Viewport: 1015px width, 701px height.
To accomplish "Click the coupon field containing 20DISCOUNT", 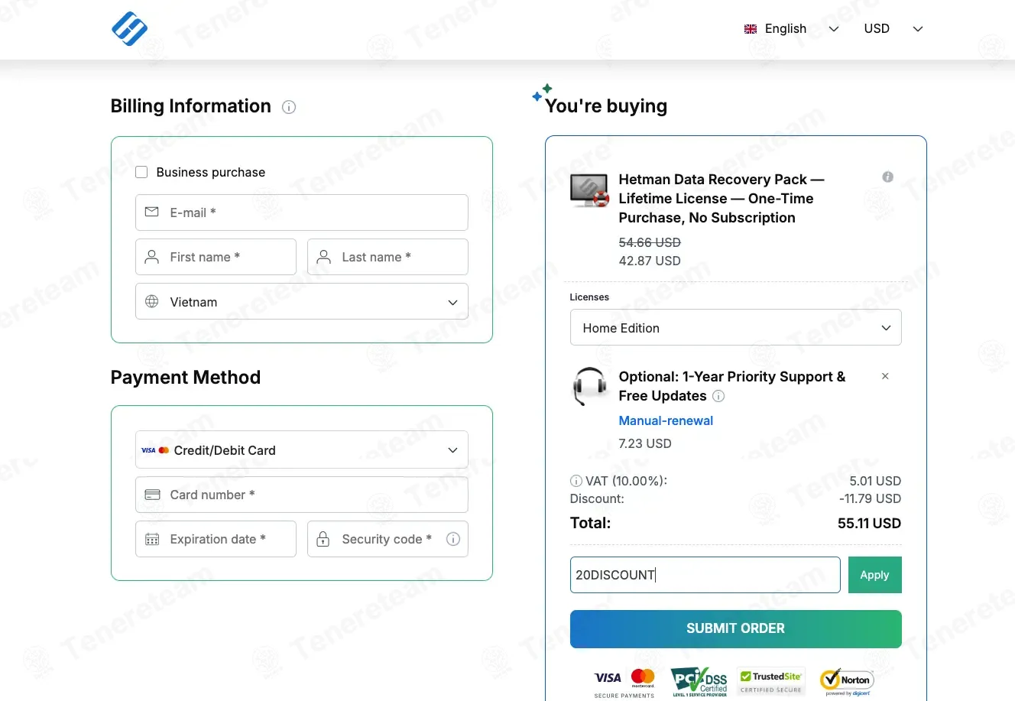I will [x=705, y=575].
